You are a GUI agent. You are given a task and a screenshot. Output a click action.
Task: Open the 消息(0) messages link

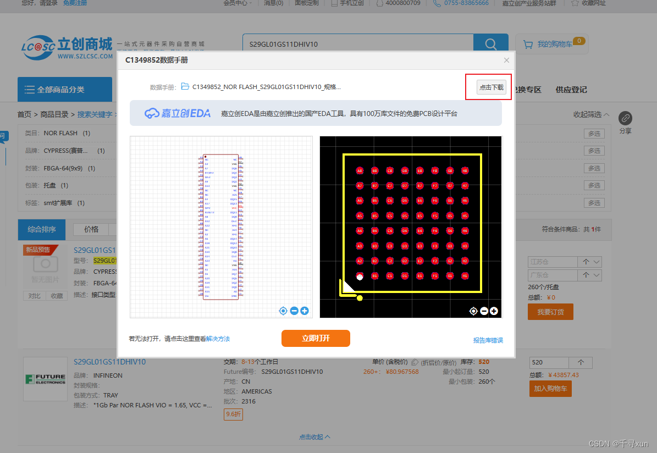(274, 3)
